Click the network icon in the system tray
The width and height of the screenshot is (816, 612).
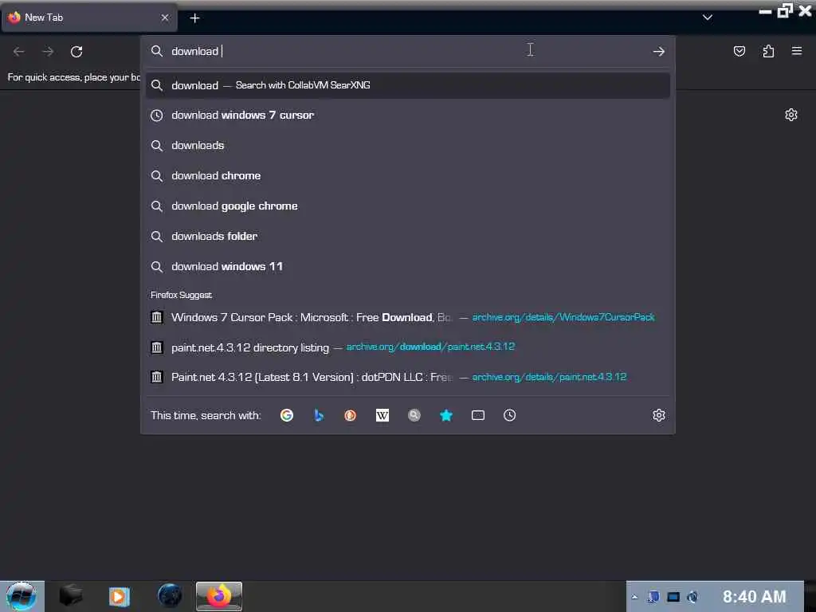pyautogui.click(x=673, y=597)
